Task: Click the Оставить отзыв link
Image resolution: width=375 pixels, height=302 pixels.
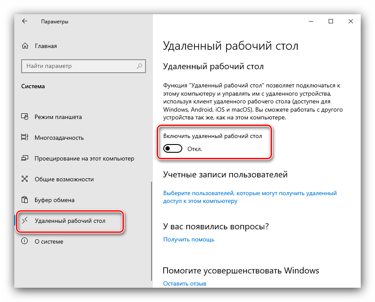Action: click(x=184, y=283)
